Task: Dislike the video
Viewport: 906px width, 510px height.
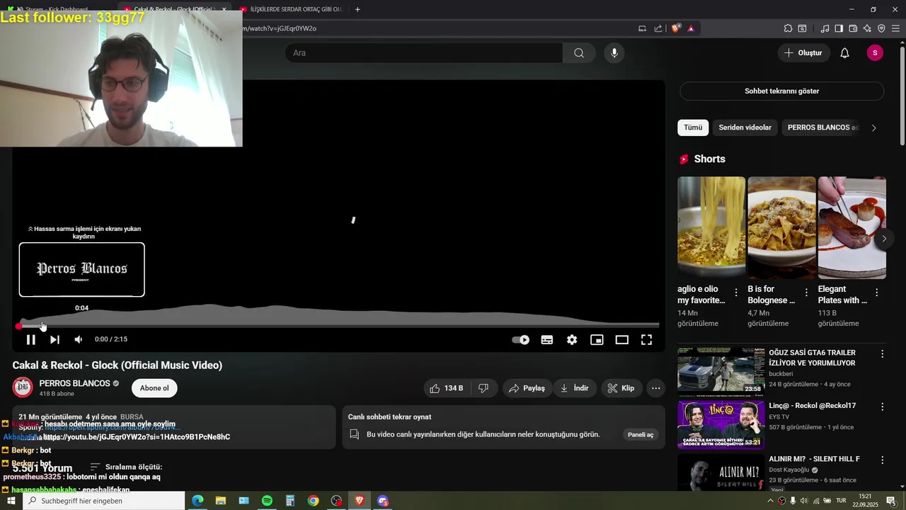Action: [483, 388]
